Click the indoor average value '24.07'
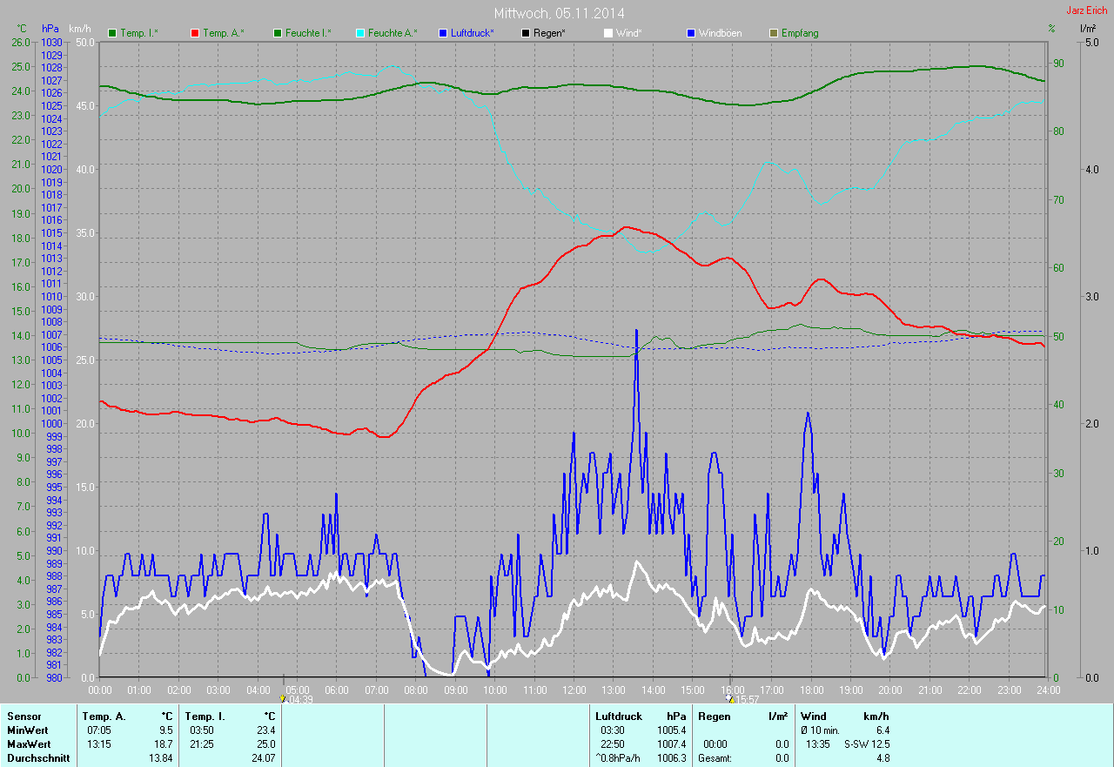This screenshot has height=767, width=1114. click(263, 758)
